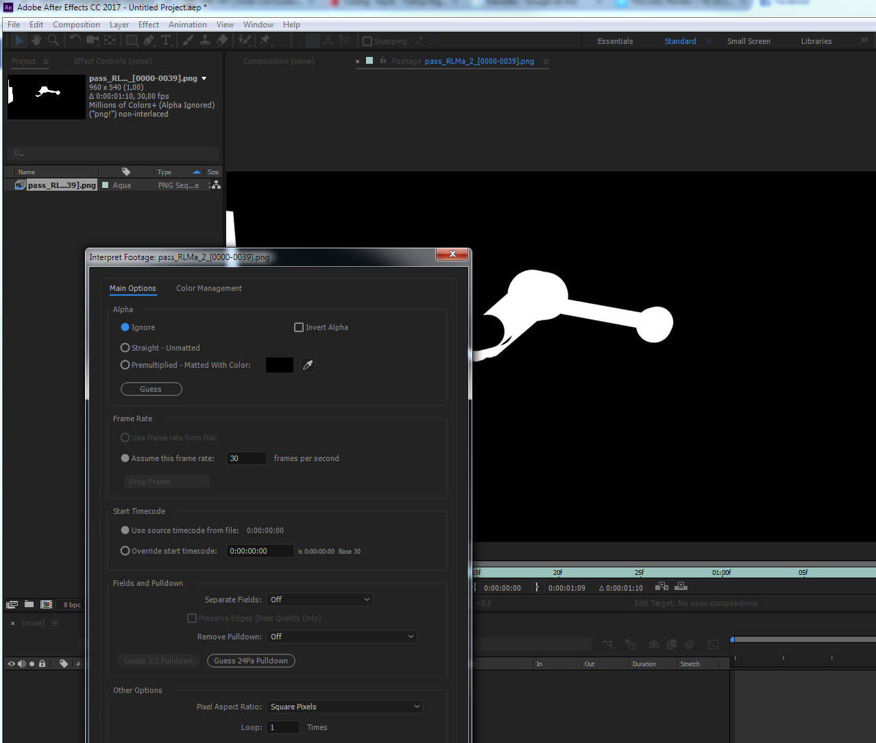Screen dimensions: 876x743
Task: Select the Pen tool
Action: coord(148,40)
